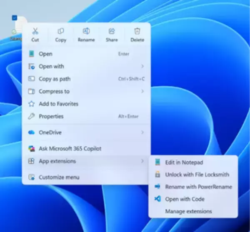Select Rename with PowerRename
250x232 pixels.
click(x=193, y=187)
